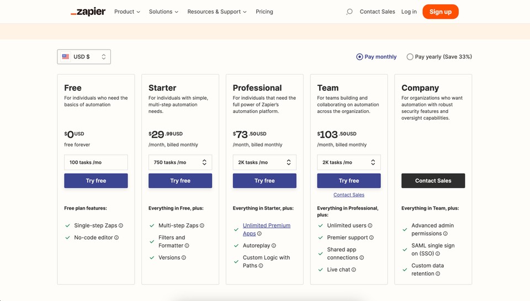The image size is (530, 301).
Task: Info icon next to Live chat
Action: (353, 270)
